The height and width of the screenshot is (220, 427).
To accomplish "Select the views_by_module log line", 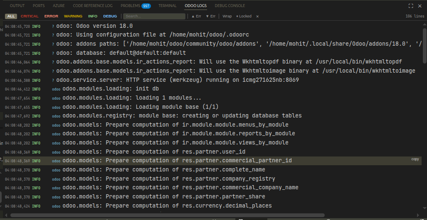I will (x=212, y=143).
